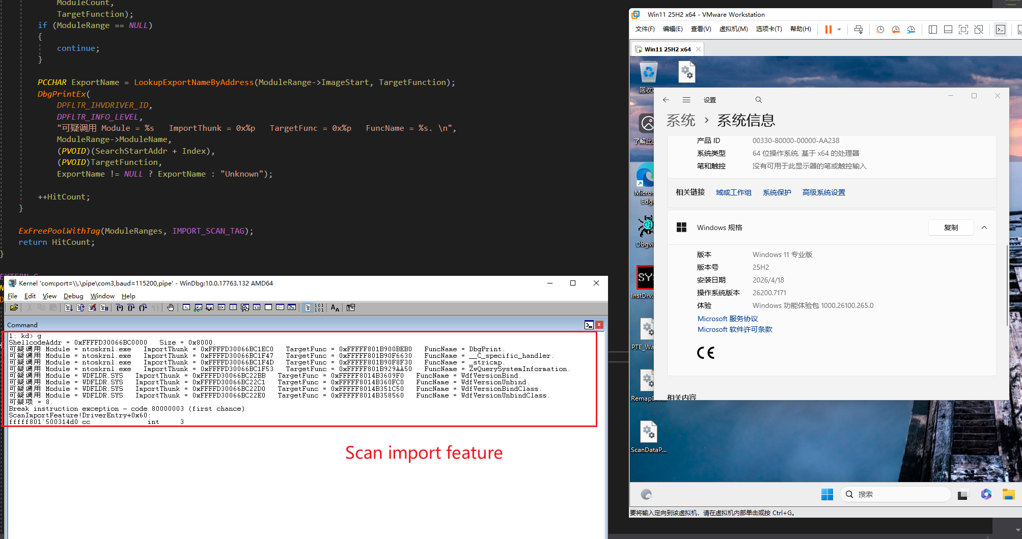Click Send Ctrl+Alt+Del icon in VMware toolbar
The image size is (1022, 539).
click(x=859, y=30)
